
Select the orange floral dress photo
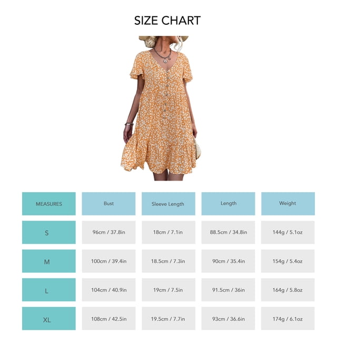point(161,108)
